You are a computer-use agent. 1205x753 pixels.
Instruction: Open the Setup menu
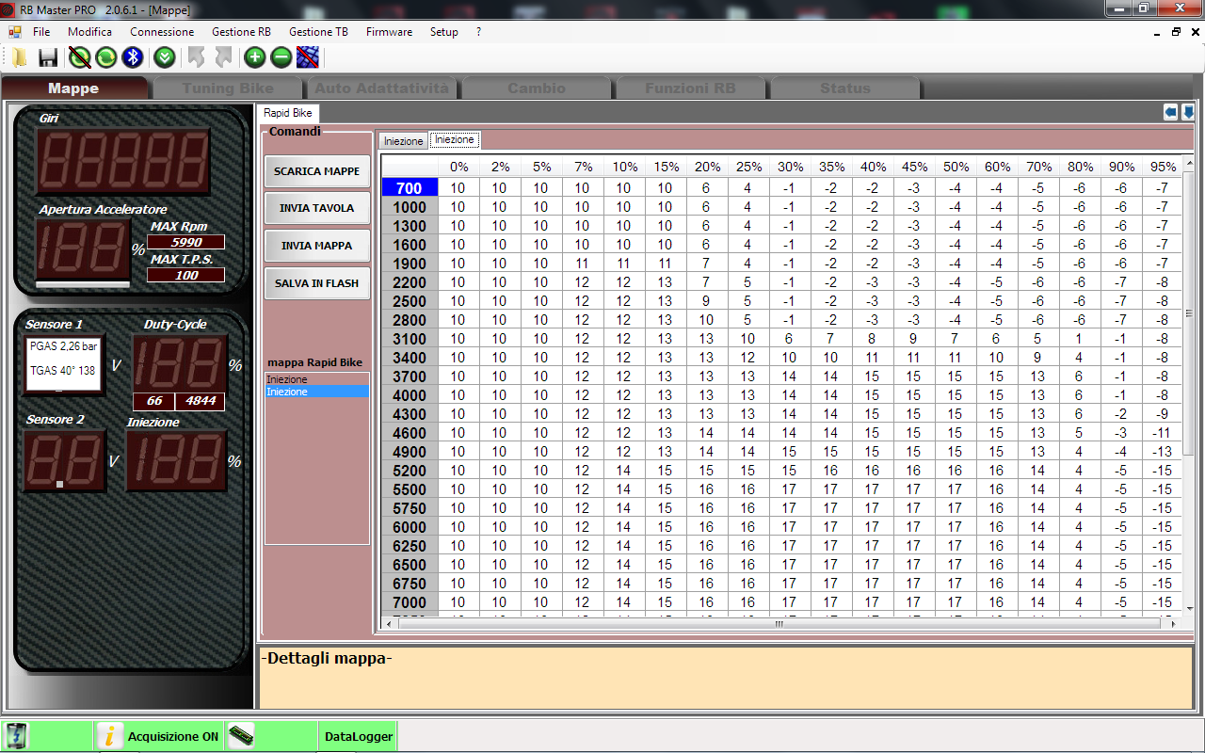click(x=443, y=31)
